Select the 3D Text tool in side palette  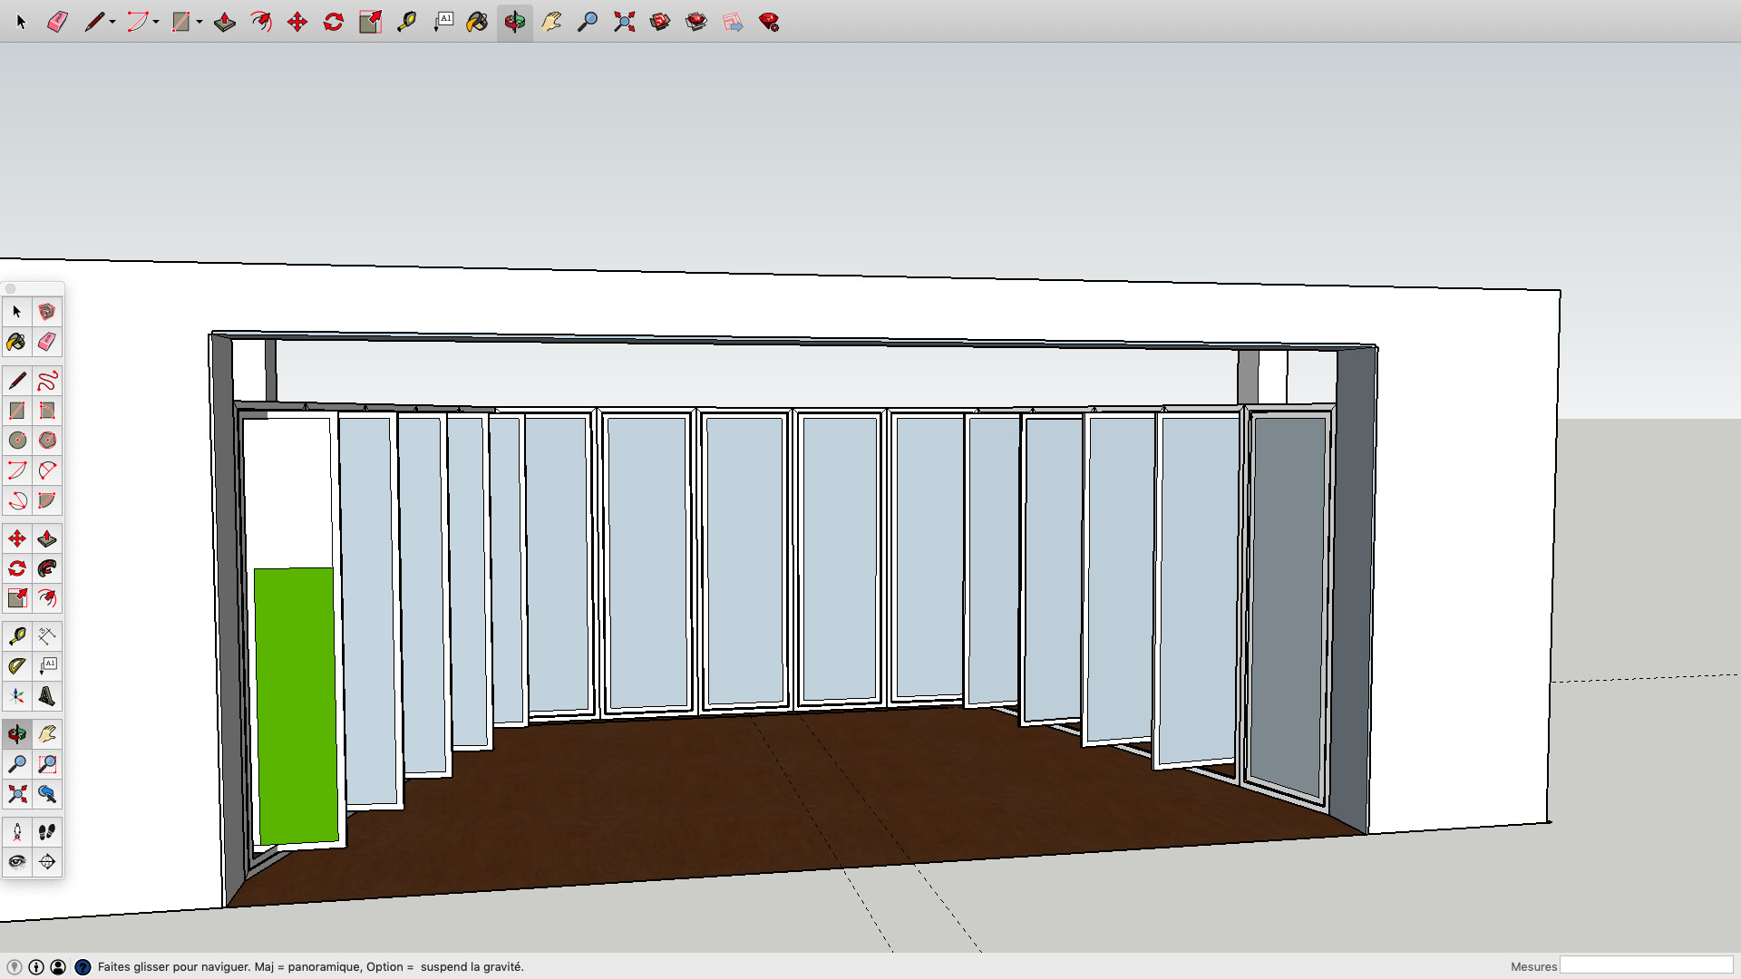click(47, 696)
